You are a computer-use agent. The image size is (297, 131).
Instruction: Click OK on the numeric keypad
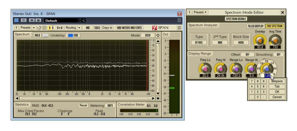click(277, 92)
